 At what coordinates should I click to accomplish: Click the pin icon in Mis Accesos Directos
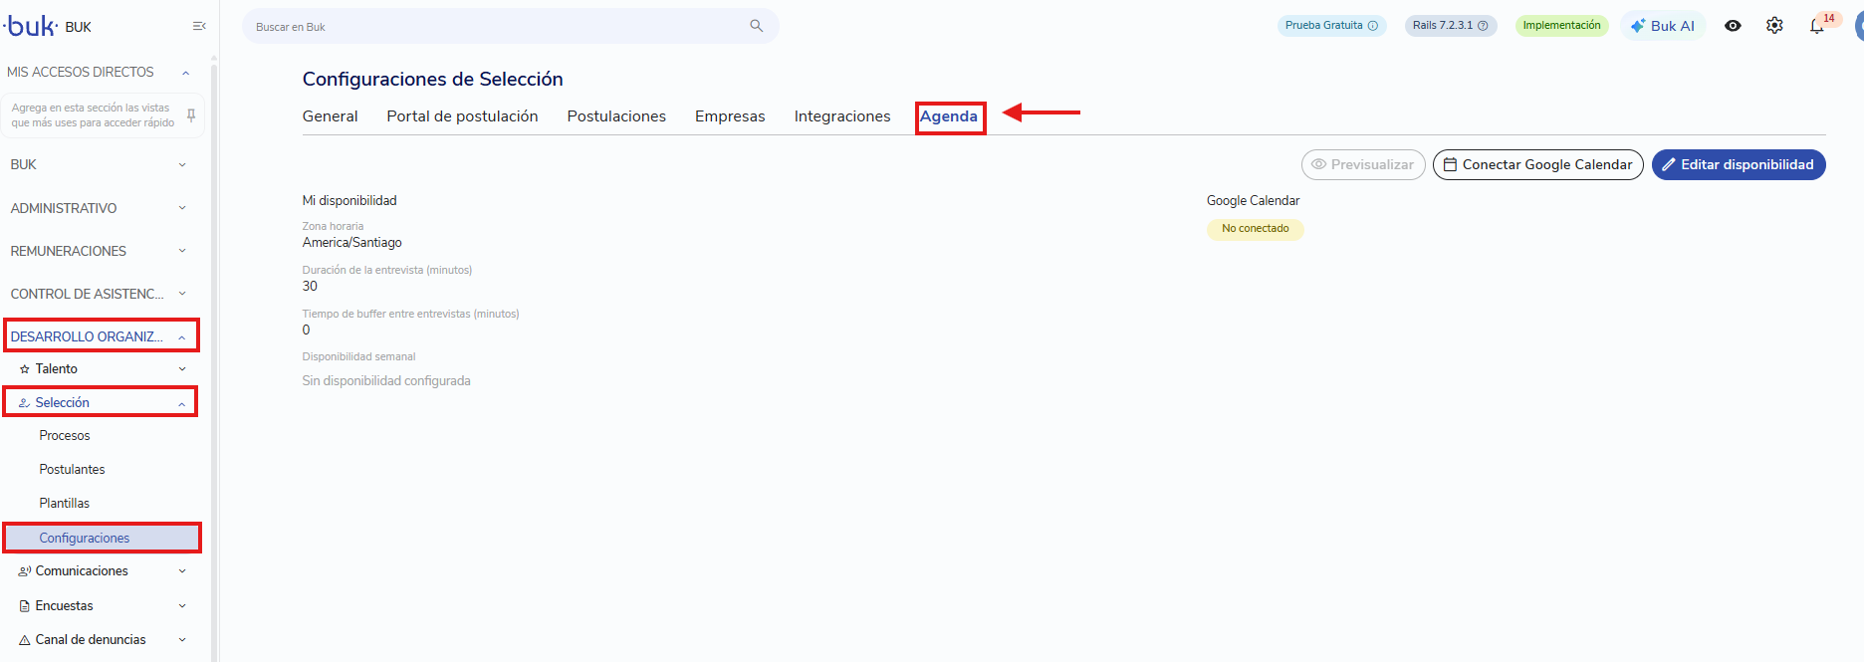191,115
